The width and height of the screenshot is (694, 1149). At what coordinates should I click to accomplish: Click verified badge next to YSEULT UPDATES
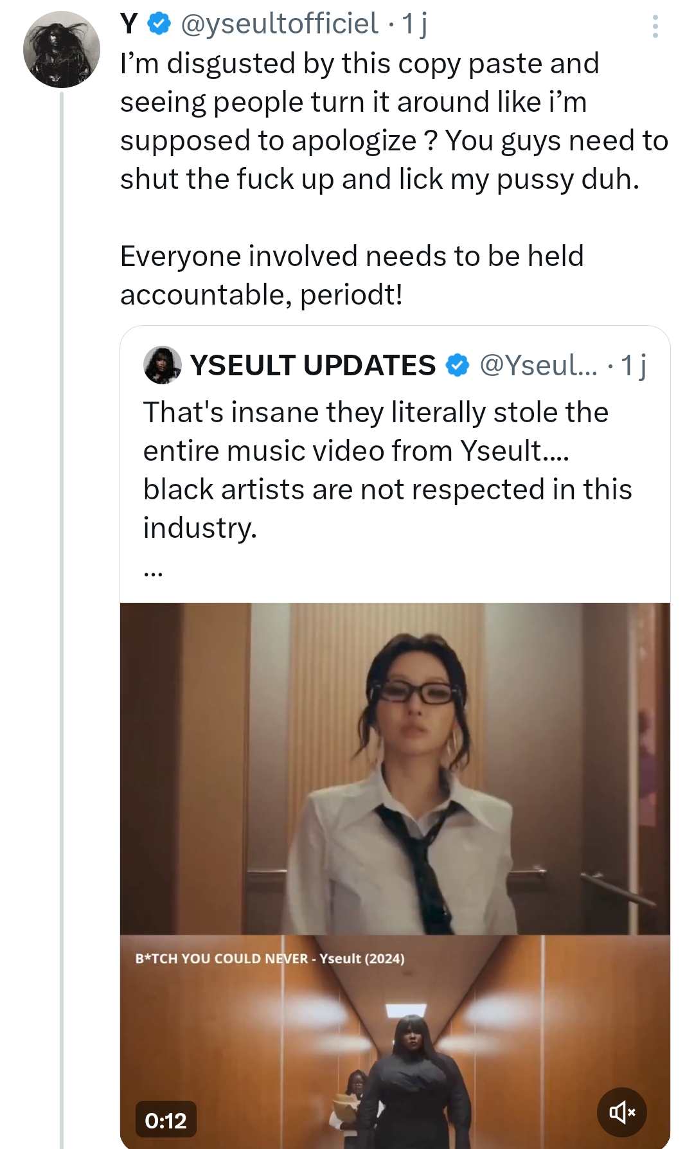[x=458, y=365]
